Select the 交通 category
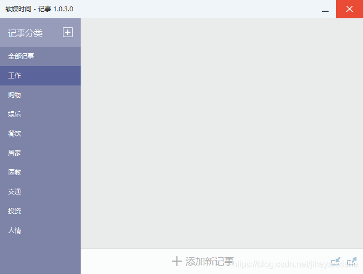This screenshot has height=274, width=363. coord(40,192)
